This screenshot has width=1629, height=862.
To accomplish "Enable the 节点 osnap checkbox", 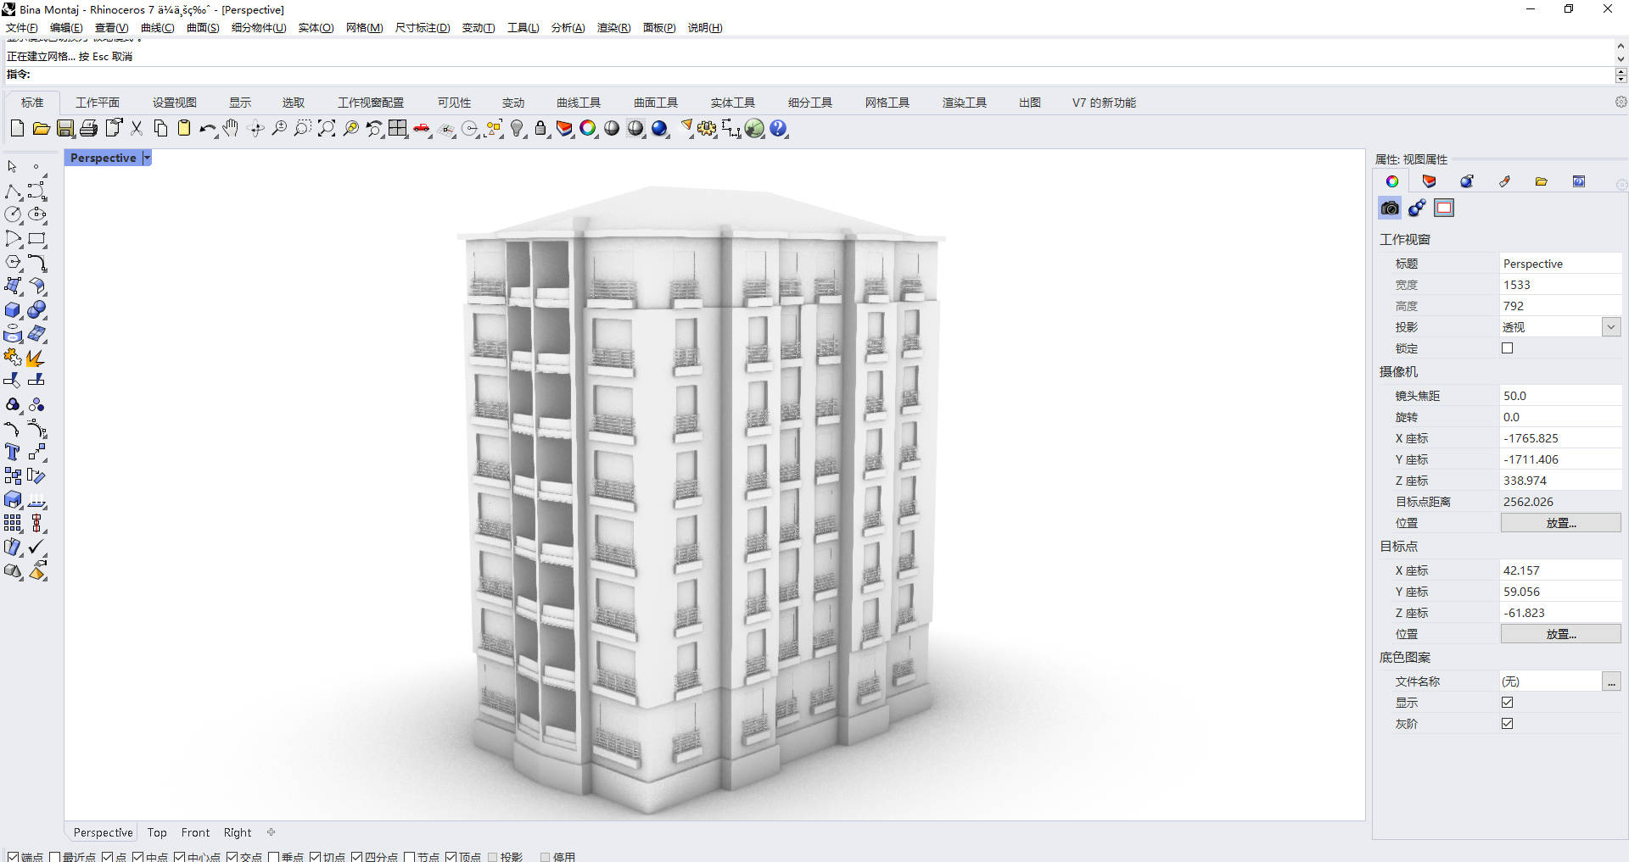I will pyautogui.click(x=409, y=857).
